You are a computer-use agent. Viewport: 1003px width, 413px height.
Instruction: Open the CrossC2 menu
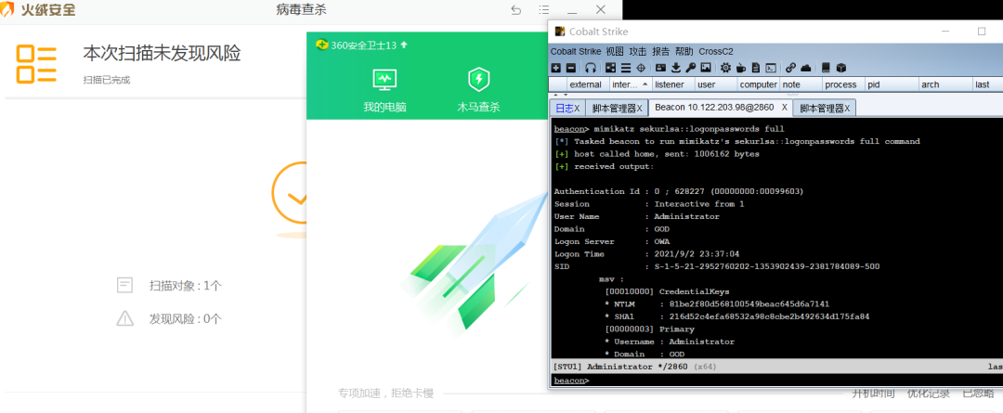(x=716, y=51)
